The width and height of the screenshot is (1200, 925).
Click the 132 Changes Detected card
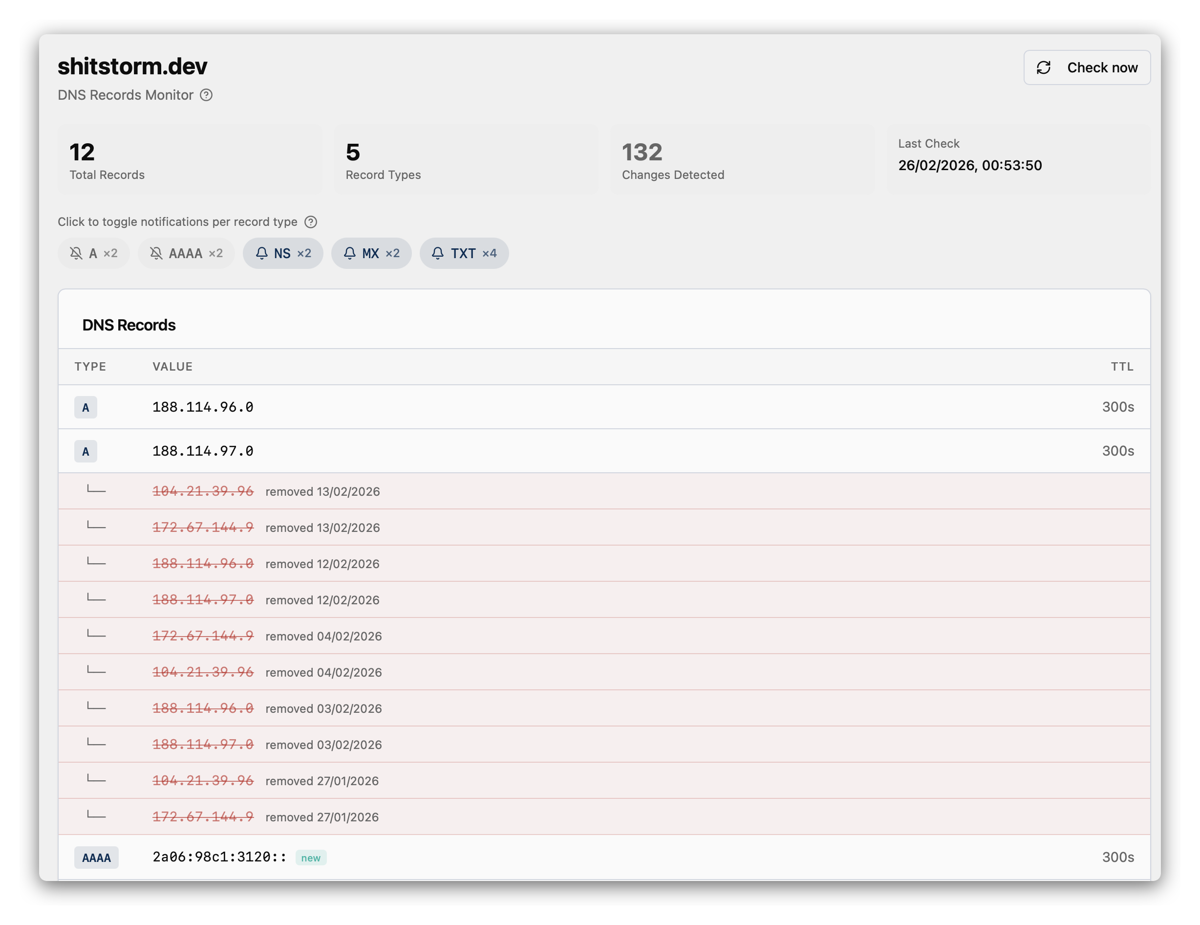pyautogui.click(x=742, y=159)
